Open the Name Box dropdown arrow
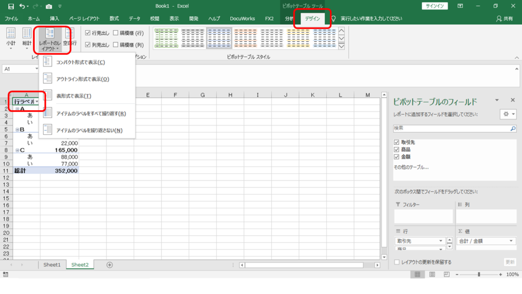Image resolution: width=522 pixels, height=294 pixels. [x=36, y=69]
